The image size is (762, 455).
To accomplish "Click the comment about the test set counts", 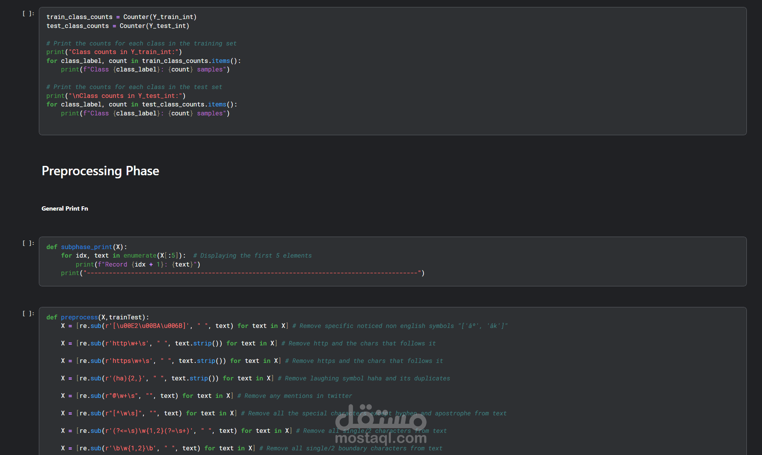I will (x=134, y=87).
